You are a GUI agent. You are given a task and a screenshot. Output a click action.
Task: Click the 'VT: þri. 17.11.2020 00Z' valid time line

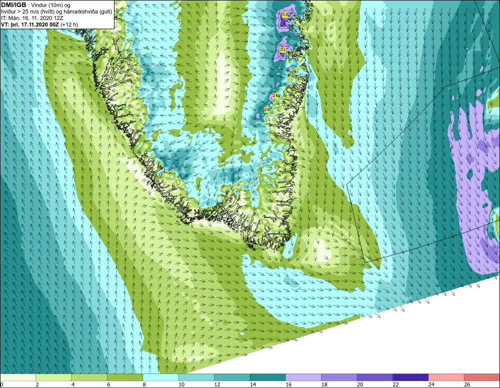pyautogui.click(x=39, y=24)
